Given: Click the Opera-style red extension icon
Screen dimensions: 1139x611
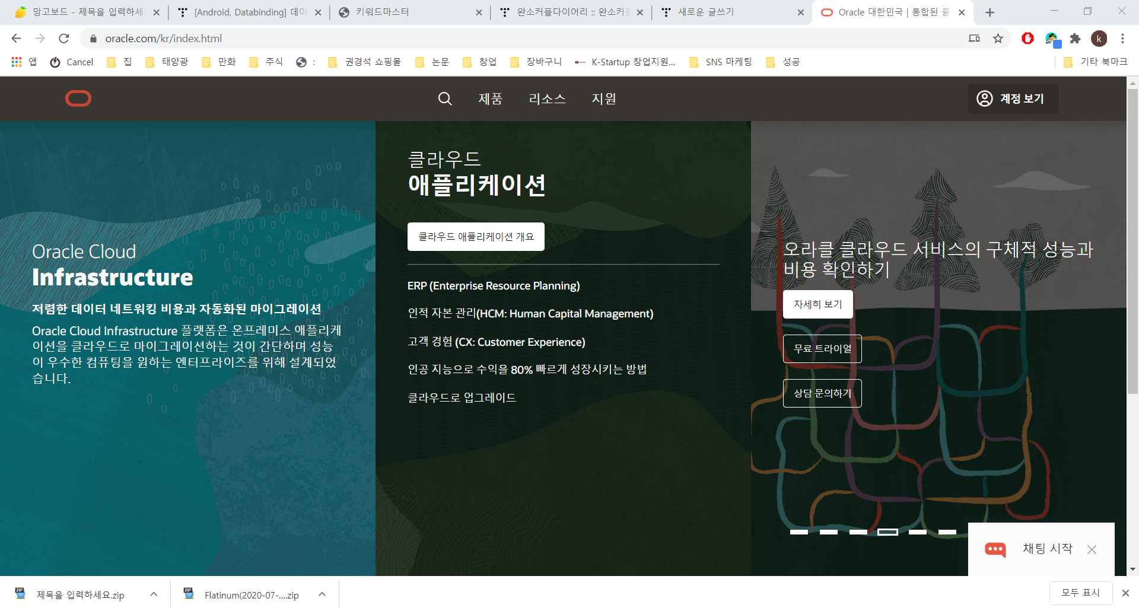Looking at the screenshot, I should coord(1027,39).
